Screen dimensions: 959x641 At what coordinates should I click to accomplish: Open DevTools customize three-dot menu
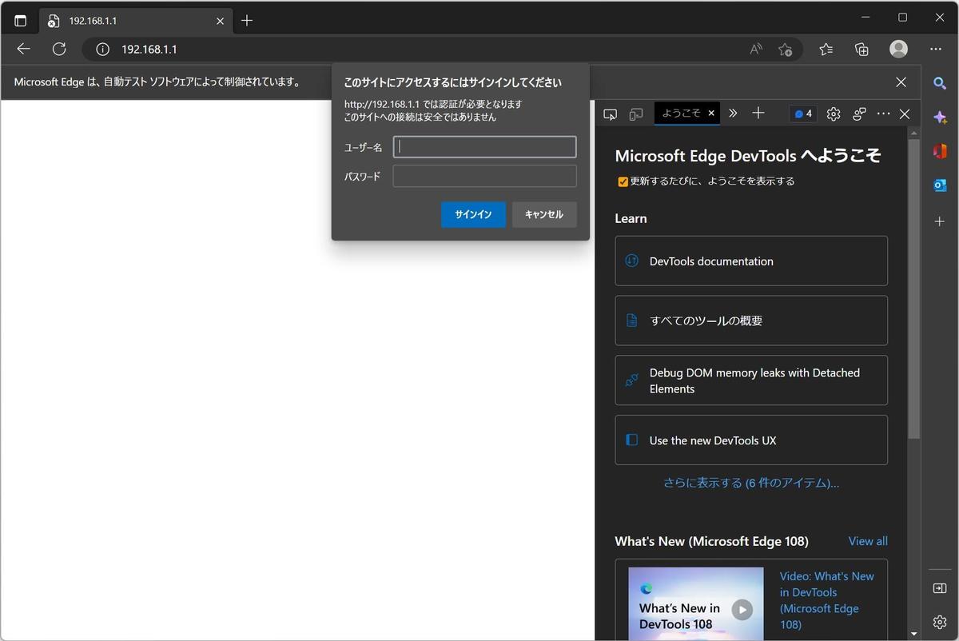(x=883, y=114)
